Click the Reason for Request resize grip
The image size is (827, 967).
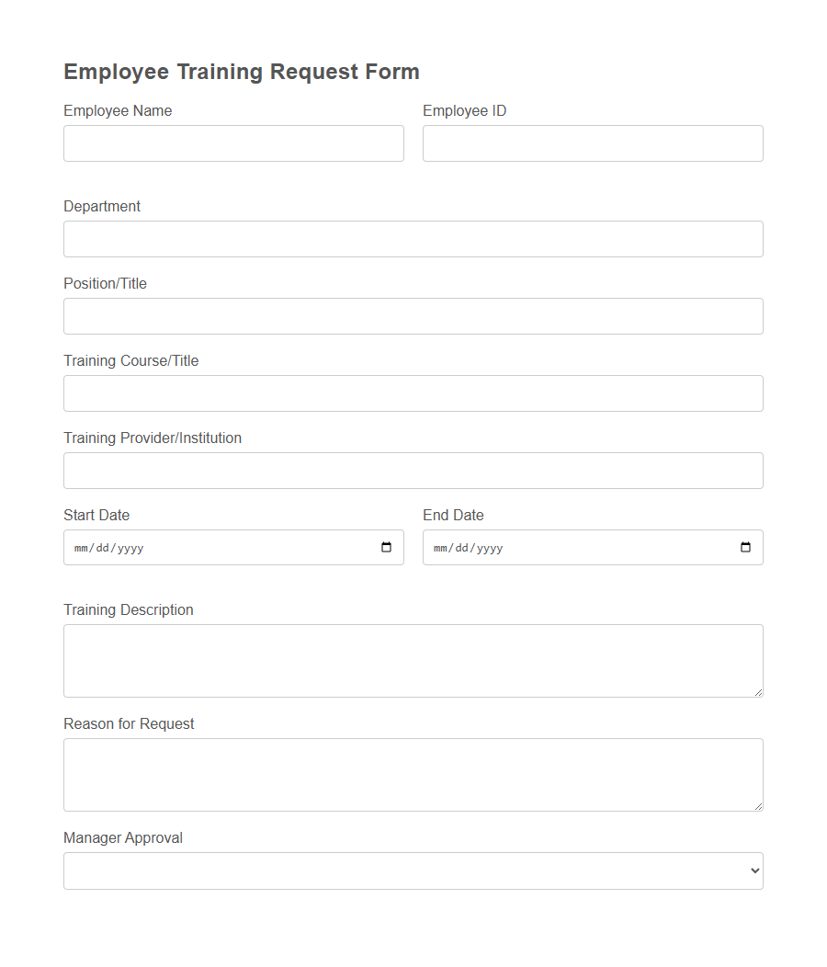pos(758,806)
